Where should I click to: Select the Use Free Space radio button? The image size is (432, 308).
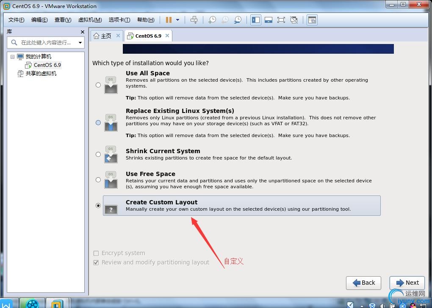click(98, 180)
